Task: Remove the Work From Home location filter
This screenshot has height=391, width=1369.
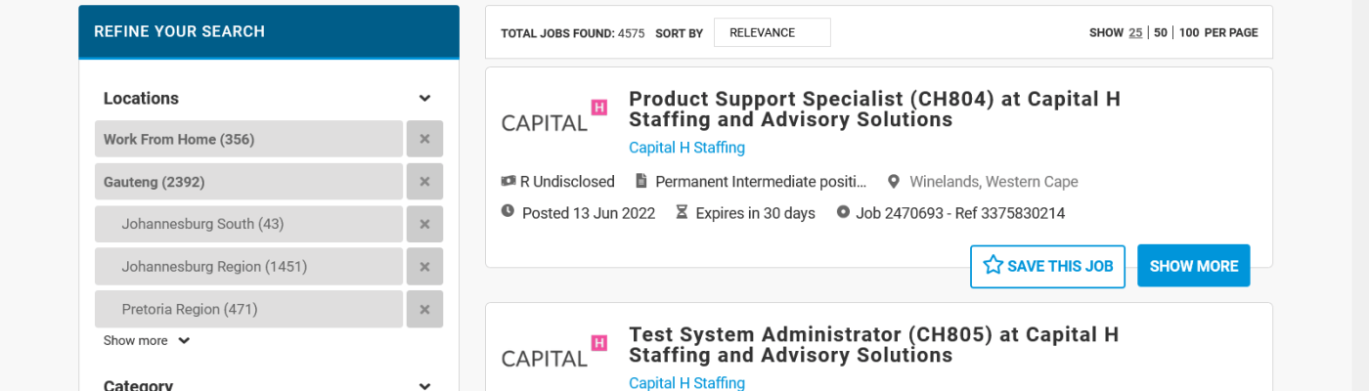Action: point(424,139)
